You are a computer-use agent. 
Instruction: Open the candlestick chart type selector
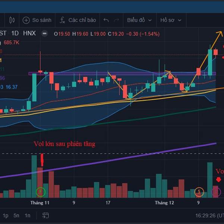(x=12, y=20)
